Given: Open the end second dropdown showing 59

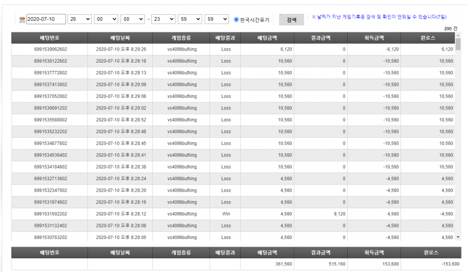Looking at the screenshot, I should [216, 19].
